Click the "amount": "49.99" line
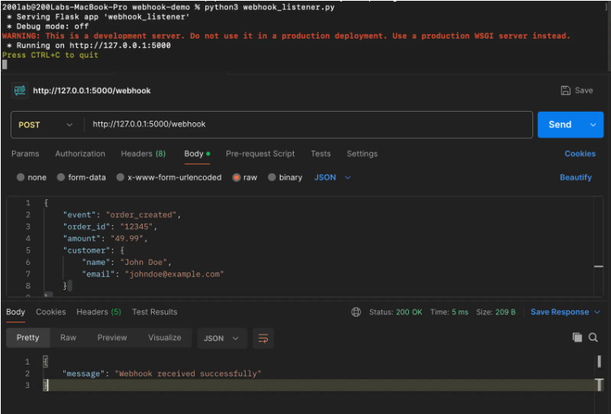Viewport: 611px width, 414px height. (x=105, y=238)
